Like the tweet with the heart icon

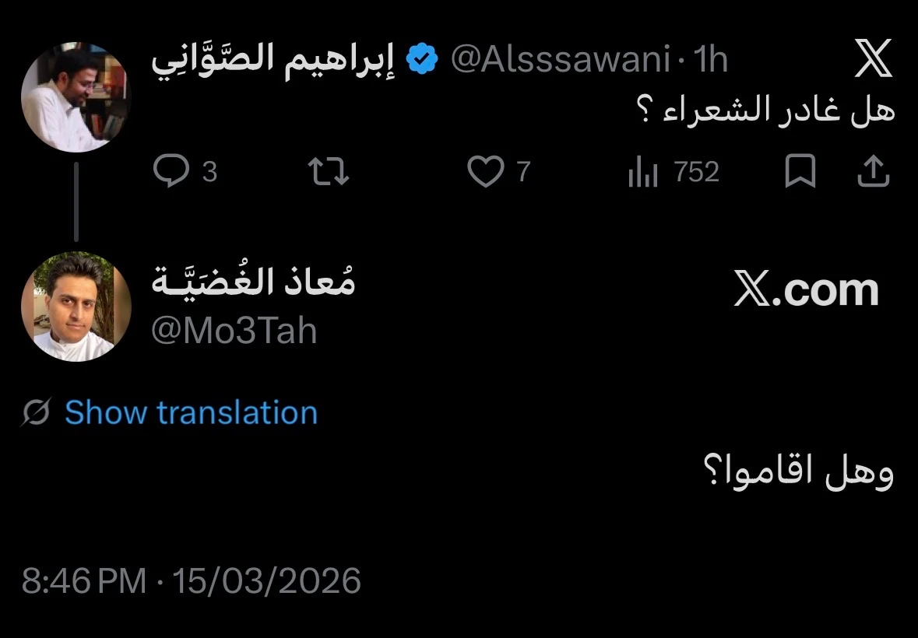pyautogui.click(x=485, y=171)
